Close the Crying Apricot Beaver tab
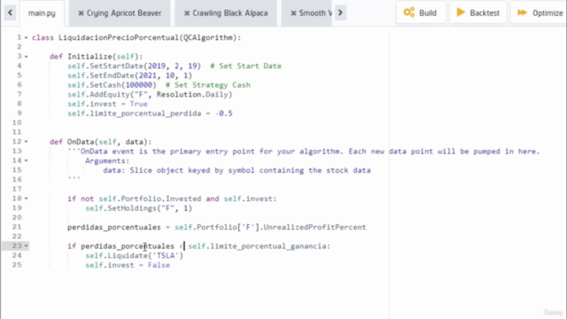 (x=81, y=13)
